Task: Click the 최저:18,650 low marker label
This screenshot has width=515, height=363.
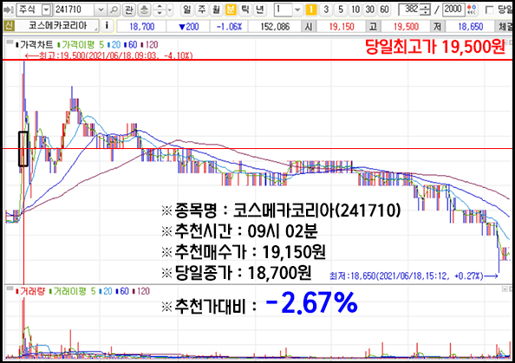Action: click(x=414, y=275)
